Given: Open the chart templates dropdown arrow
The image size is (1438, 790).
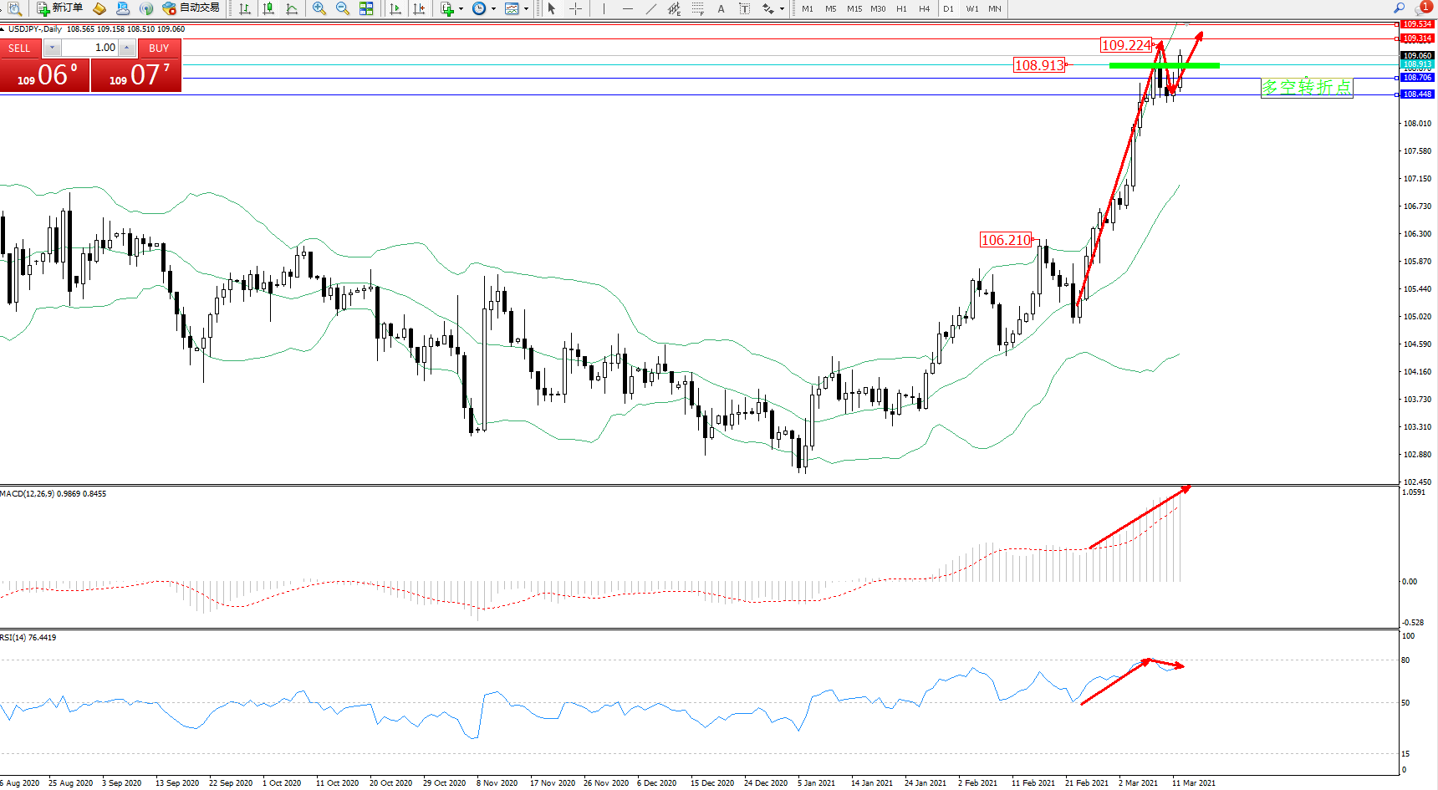Looking at the screenshot, I should (x=526, y=9).
